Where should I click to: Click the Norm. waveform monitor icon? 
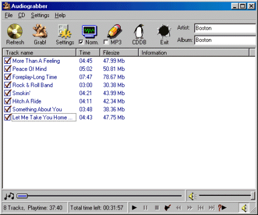coord(89,31)
